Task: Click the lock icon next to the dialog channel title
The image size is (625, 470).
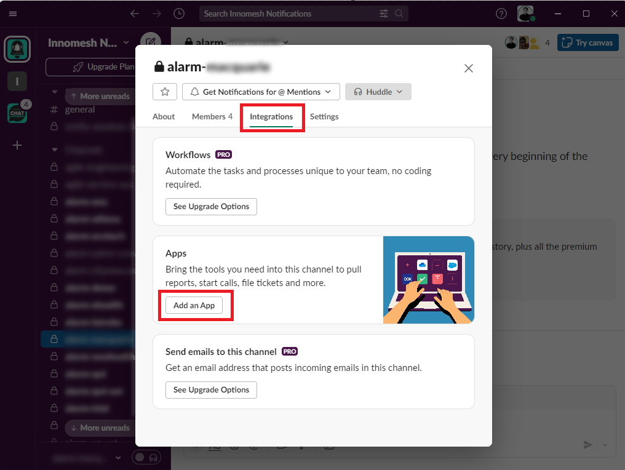Action: (x=159, y=66)
